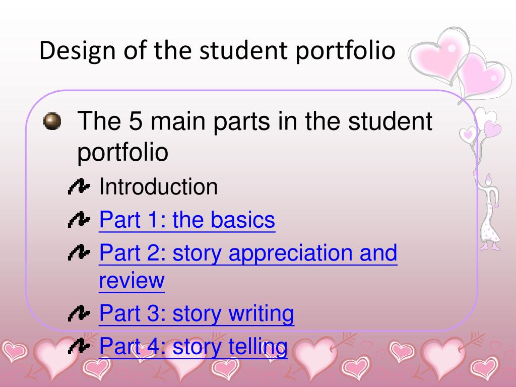Image resolution: width=516 pixels, height=387 pixels.
Task: Click the figure holding heart balloons
Action: 490,213
